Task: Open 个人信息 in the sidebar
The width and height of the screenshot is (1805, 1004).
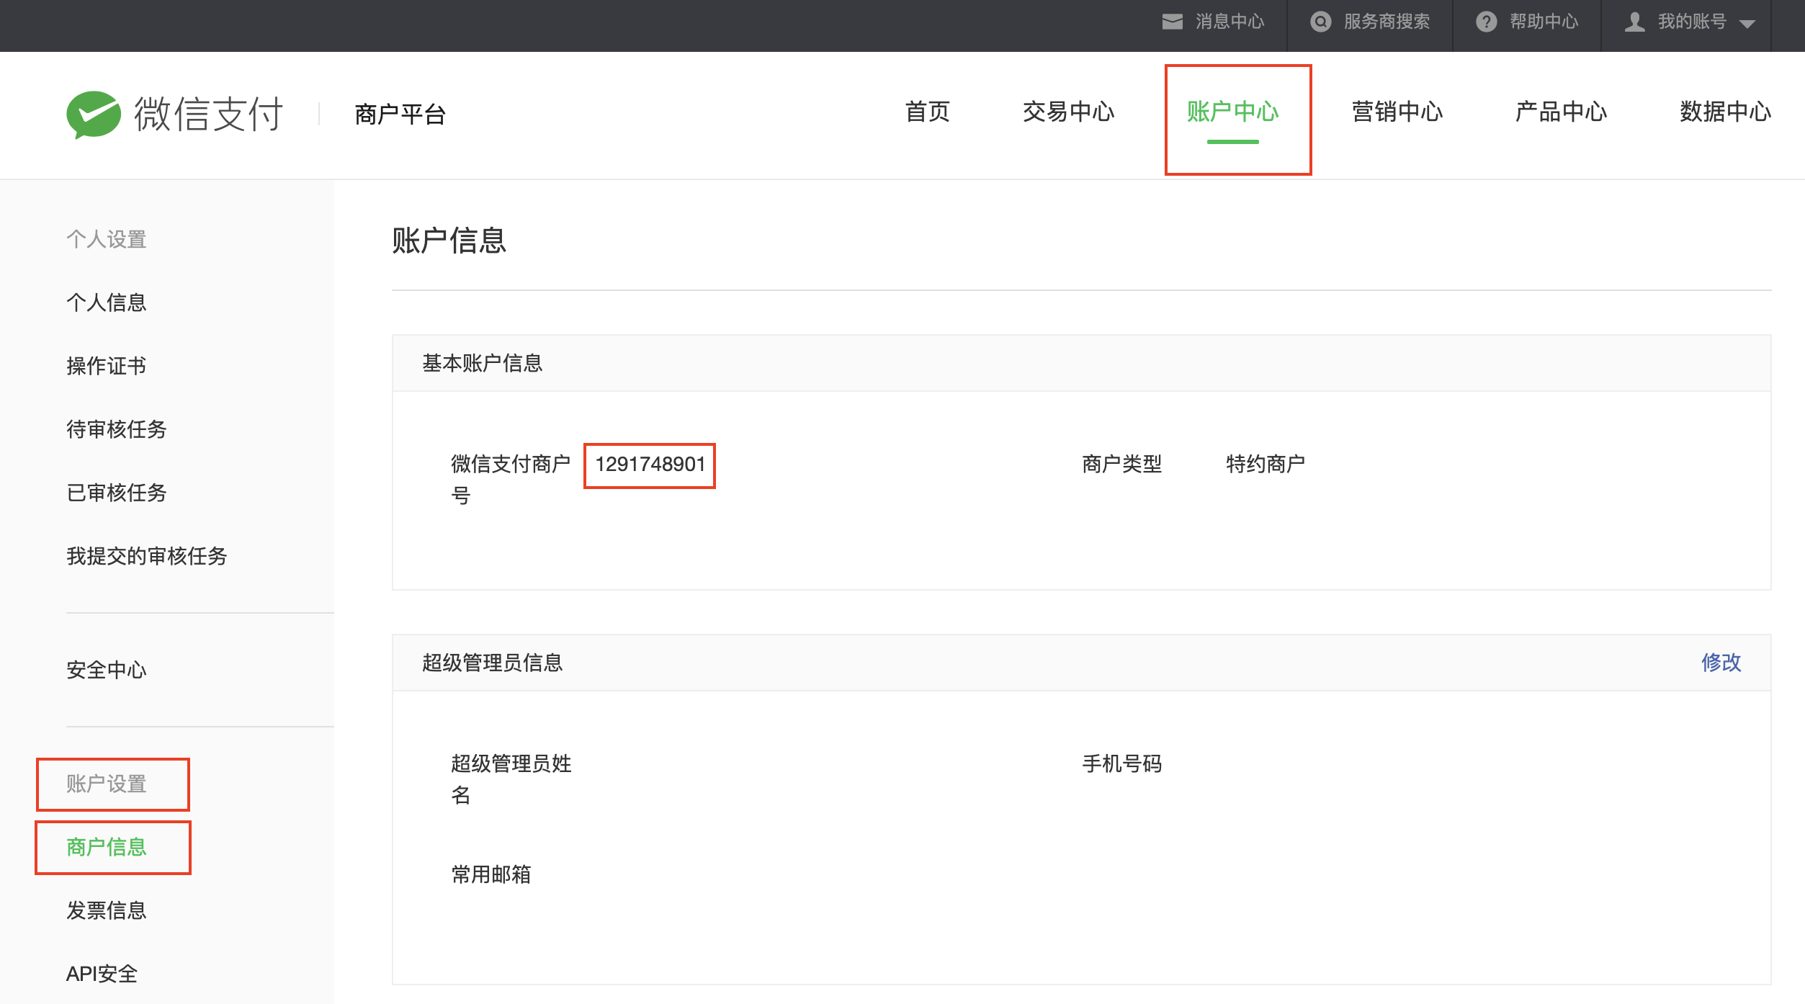Action: pos(107,302)
